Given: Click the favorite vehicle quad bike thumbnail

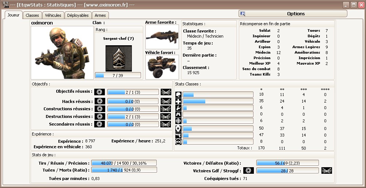Looking at the screenshot, I should (x=162, y=67).
